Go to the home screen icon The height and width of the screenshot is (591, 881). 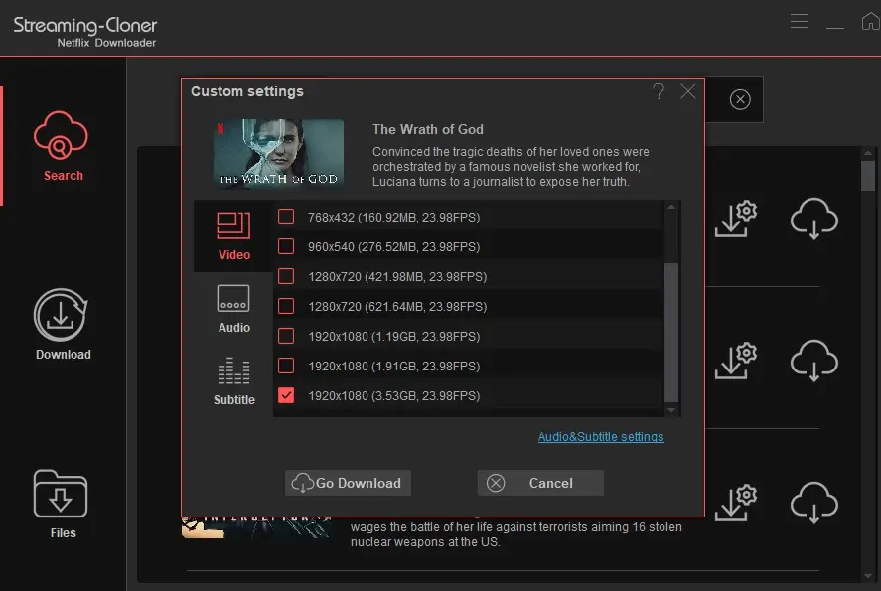tap(871, 21)
